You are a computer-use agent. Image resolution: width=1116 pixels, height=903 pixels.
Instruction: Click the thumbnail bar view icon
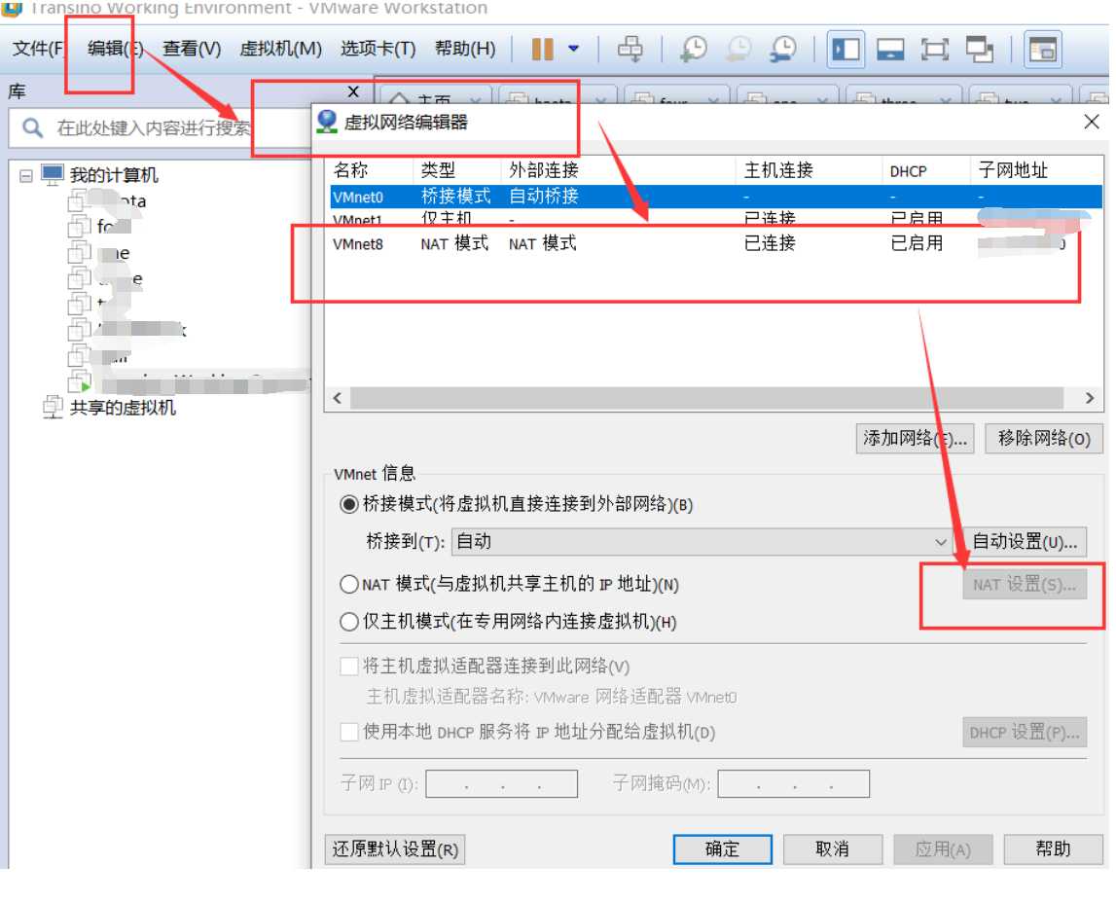tap(890, 49)
